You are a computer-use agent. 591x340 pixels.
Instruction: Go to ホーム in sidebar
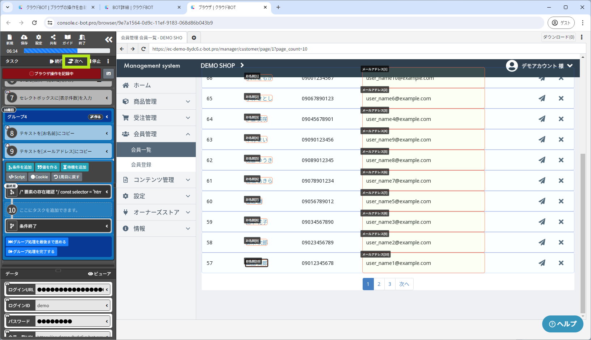[x=156, y=85]
